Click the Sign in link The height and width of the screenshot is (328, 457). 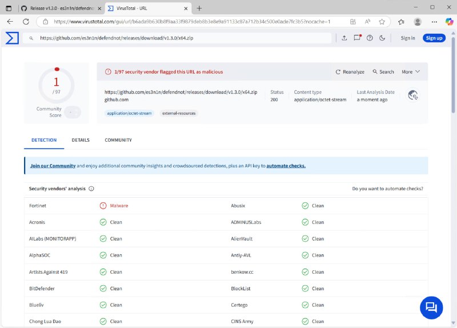[x=408, y=38]
